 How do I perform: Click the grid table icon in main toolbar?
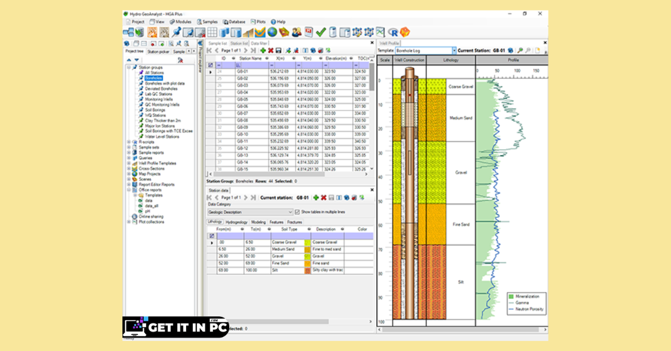click(212, 32)
